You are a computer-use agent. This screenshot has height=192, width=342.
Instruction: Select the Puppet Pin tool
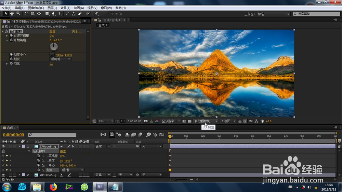96,14
